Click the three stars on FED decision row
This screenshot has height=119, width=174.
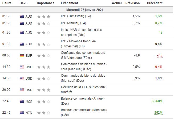tap(44, 90)
